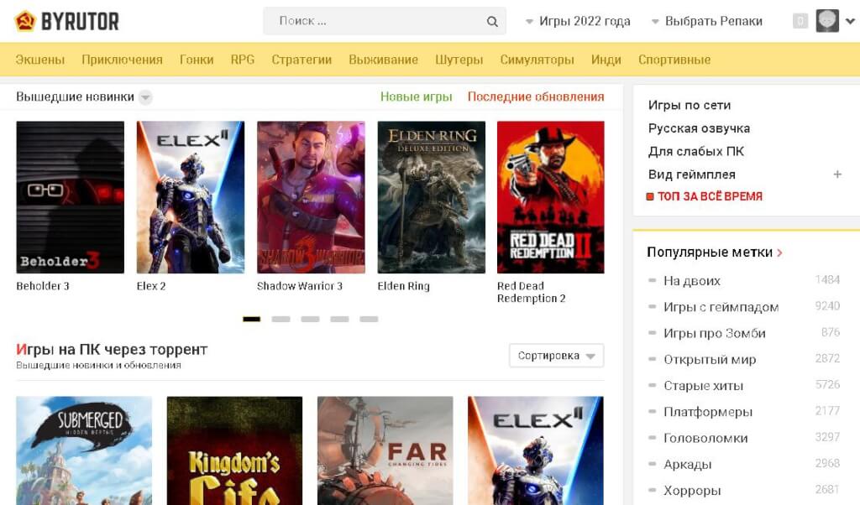Screen dimensions: 860x505
Task: Open the Red Dead Redemption 2 cover
Action: 551,197
